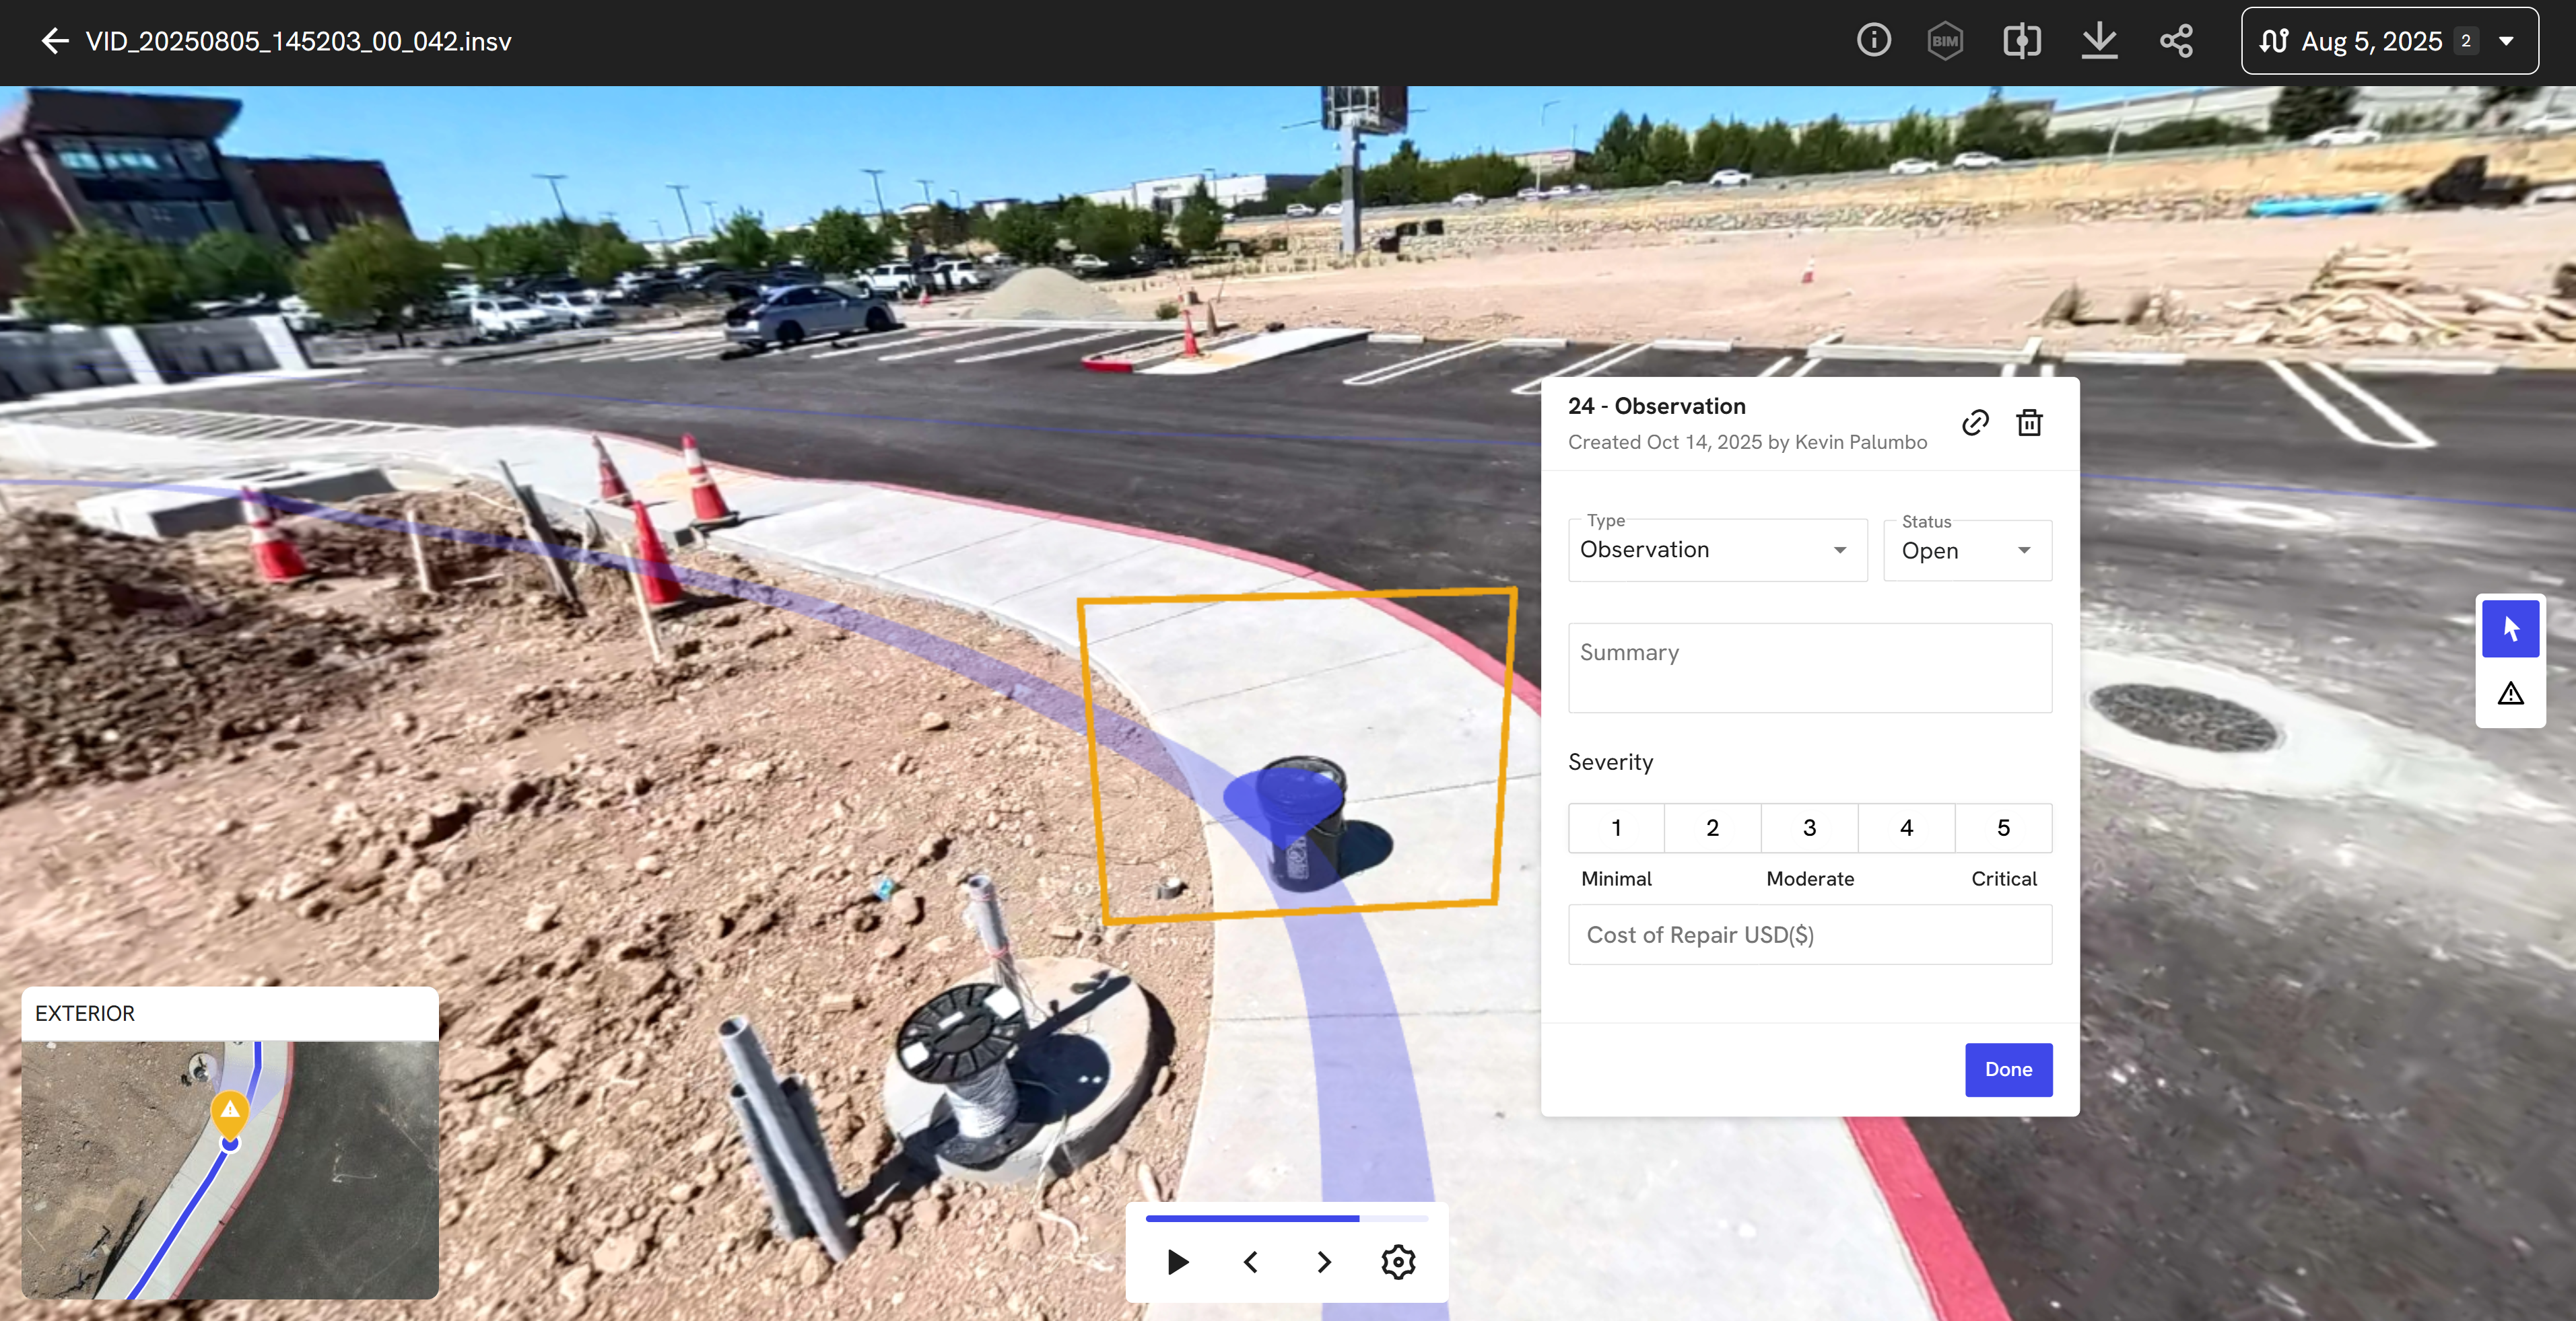Screen dimensions: 2576x1321
Task: Click the download icon
Action: tap(2099, 41)
